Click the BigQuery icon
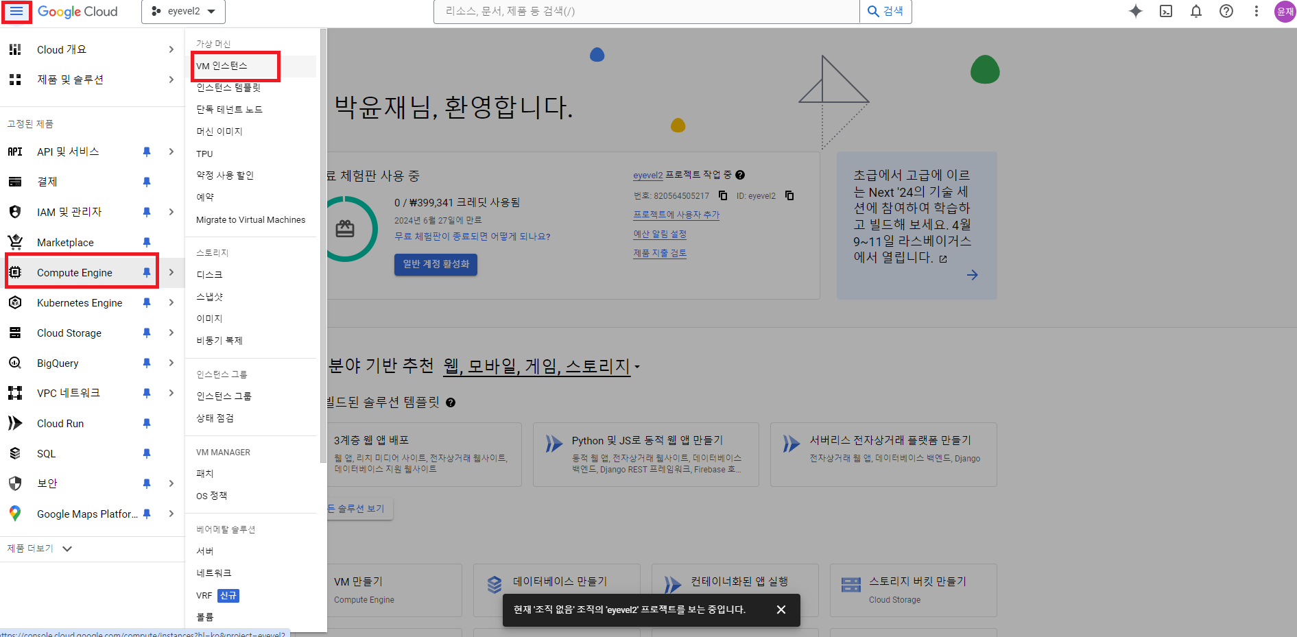Viewport: 1297px width, 637px height. [15, 363]
